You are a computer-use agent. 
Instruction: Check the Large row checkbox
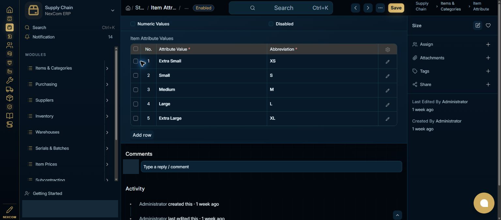click(x=136, y=104)
